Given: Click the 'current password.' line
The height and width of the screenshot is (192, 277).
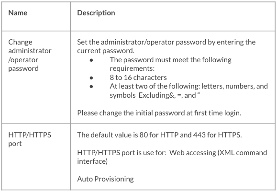Looking at the screenshot, I should tap(106, 51).
